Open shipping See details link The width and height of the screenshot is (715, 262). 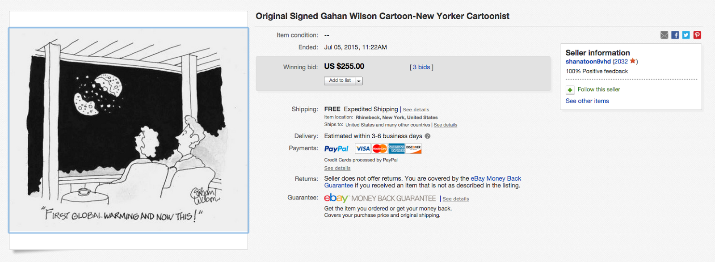(x=416, y=110)
